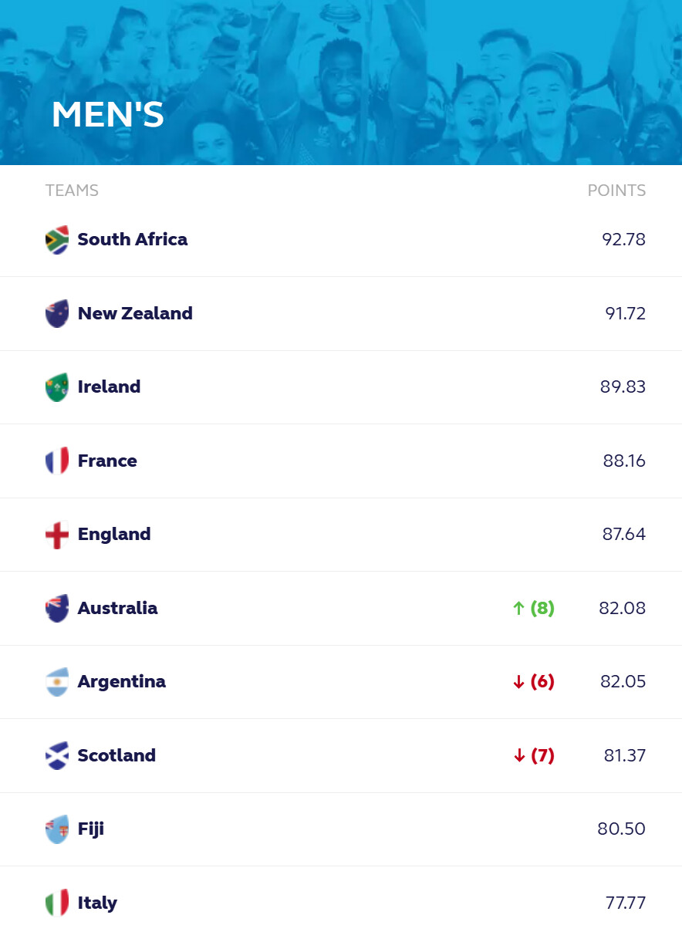Click the Ireland shamrock flag icon
Image resolution: width=682 pixels, height=925 pixels.
coord(57,387)
